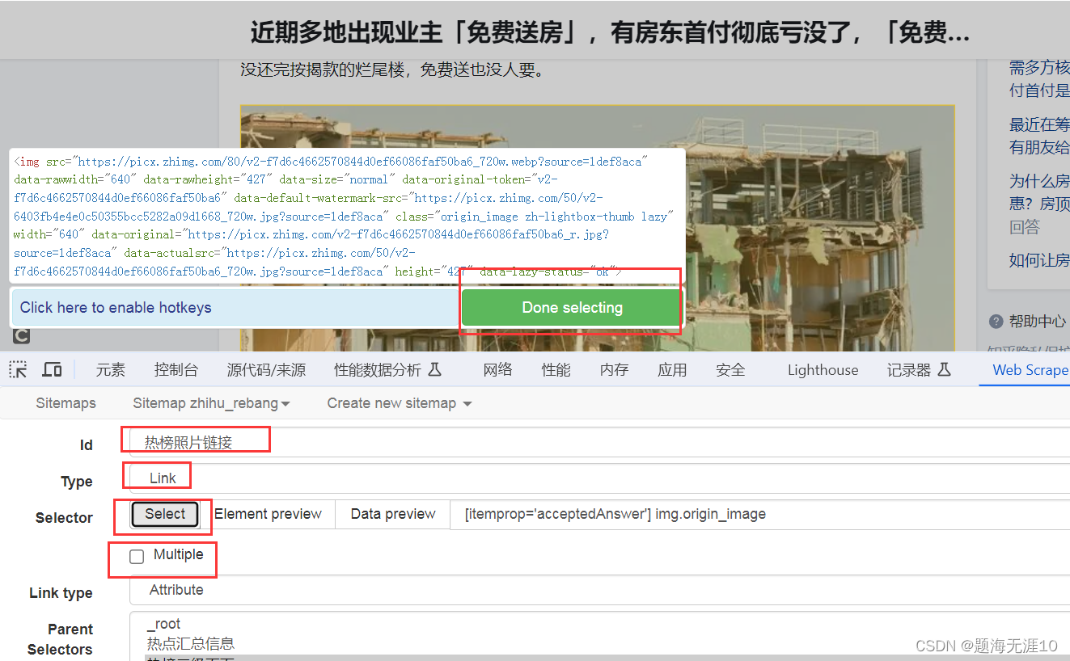Image resolution: width=1070 pixels, height=661 pixels.
Task: Switch to the Lighthouse tab
Action: coord(823,368)
